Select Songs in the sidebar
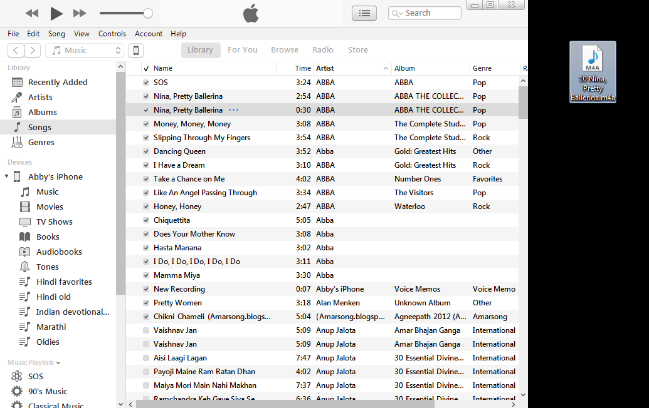Image resolution: width=649 pixels, height=408 pixels. point(58,127)
